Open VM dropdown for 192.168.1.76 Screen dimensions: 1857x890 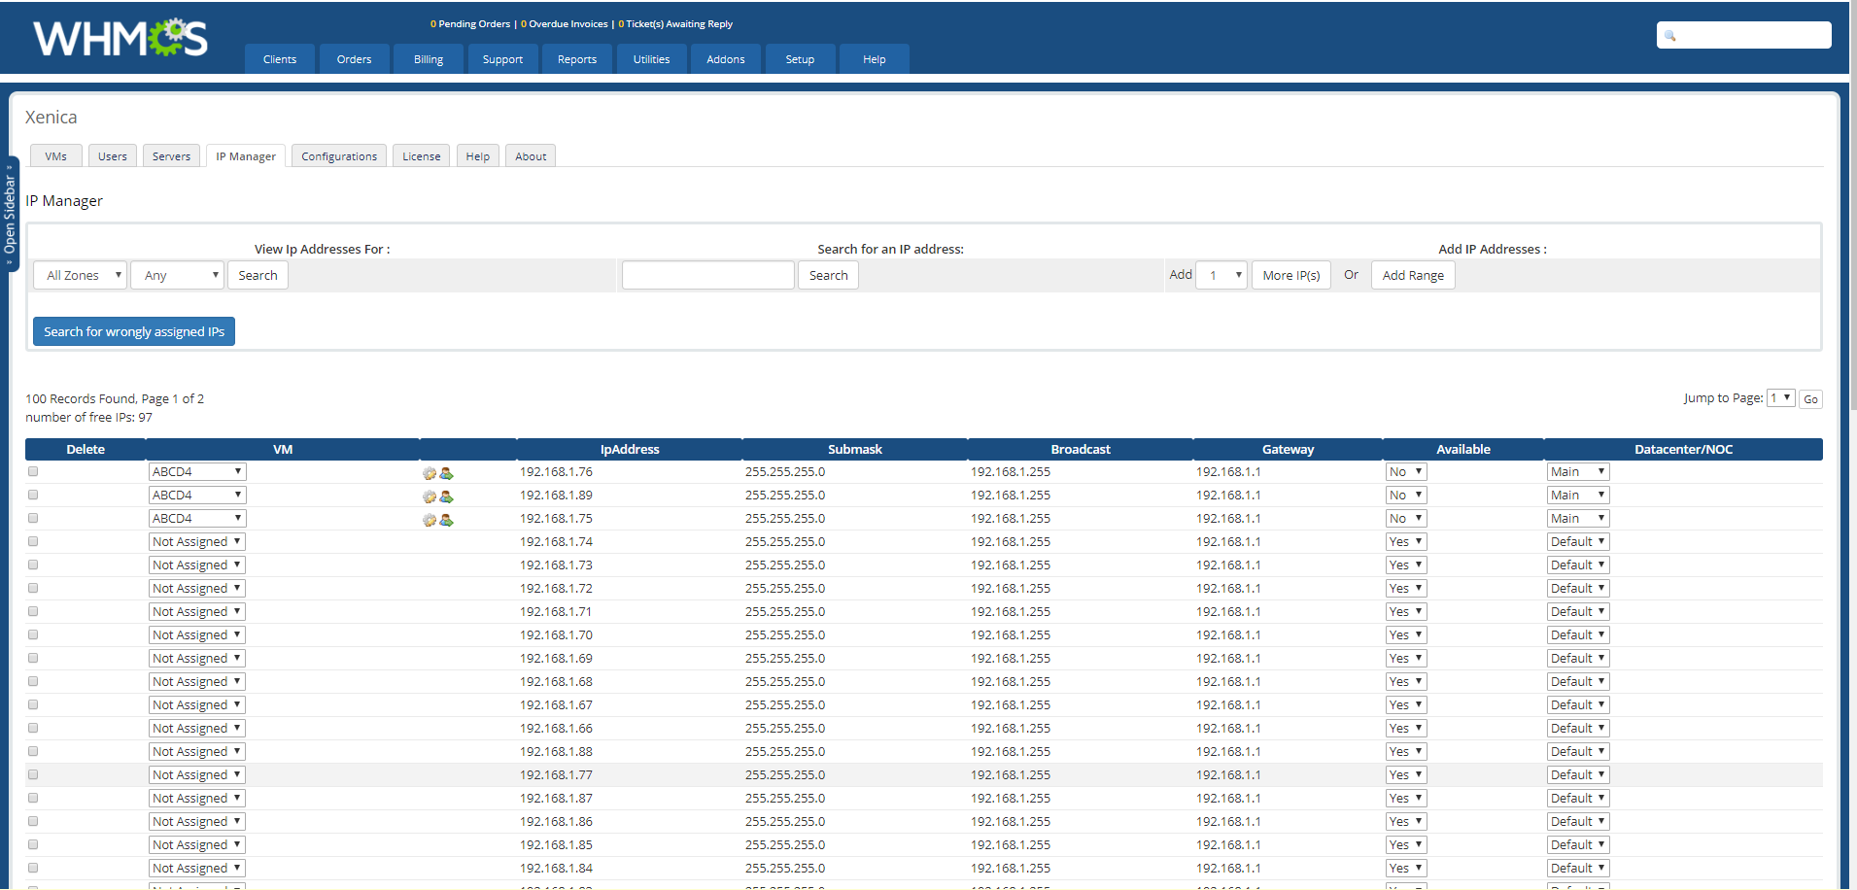click(197, 471)
